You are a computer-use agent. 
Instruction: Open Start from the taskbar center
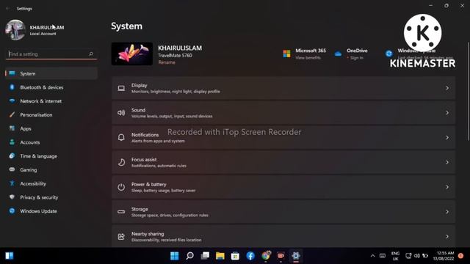(175, 256)
